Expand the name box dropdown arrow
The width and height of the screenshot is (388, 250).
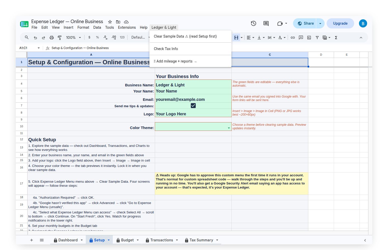coord(39,48)
